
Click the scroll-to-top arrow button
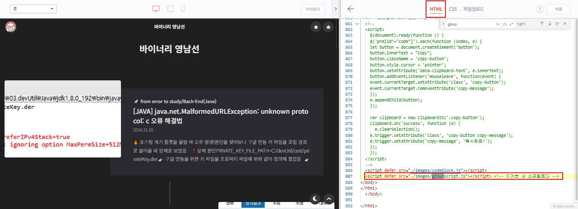click(328, 199)
